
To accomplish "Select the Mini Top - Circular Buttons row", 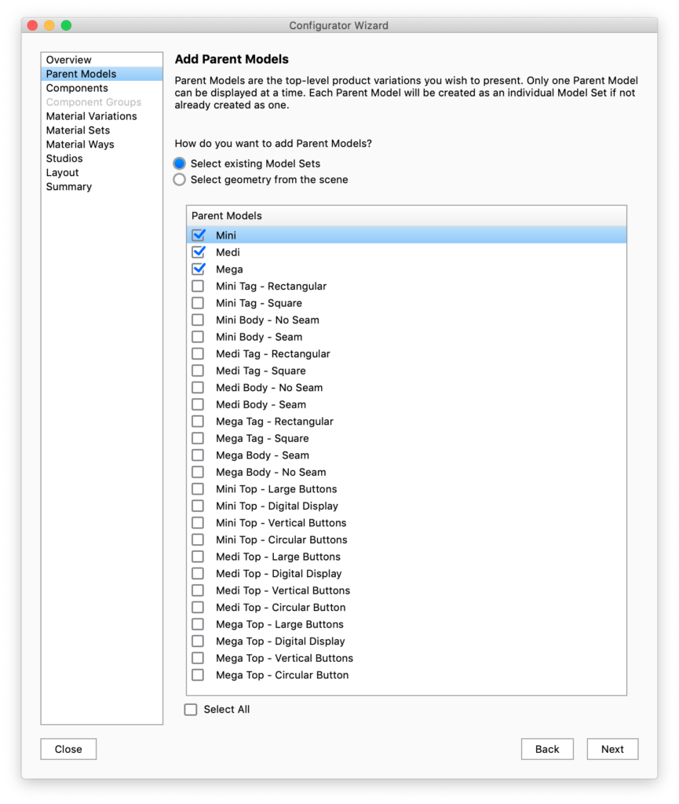I will (281, 540).
